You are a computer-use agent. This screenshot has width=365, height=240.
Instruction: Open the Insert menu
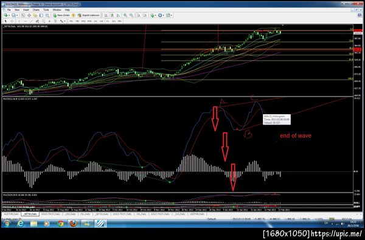click(26, 10)
